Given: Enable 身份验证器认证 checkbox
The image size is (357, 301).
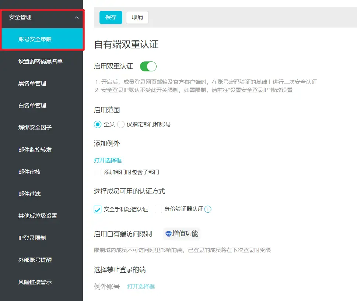Looking at the screenshot, I should [158, 209].
